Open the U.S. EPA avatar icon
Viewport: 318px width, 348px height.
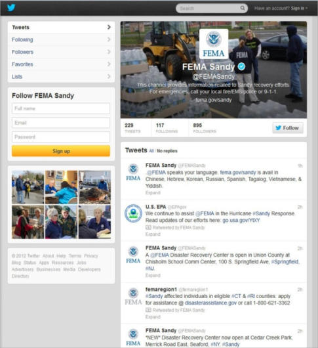(x=133, y=213)
